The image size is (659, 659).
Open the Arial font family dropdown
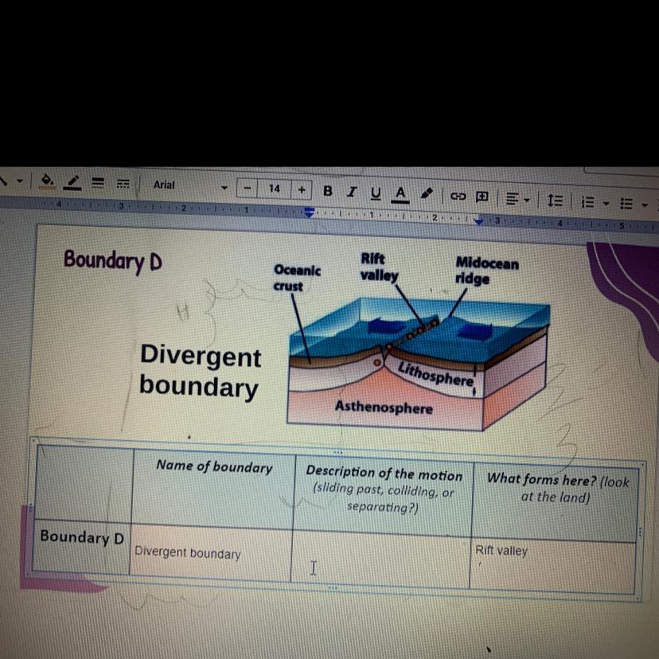[x=190, y=185]
